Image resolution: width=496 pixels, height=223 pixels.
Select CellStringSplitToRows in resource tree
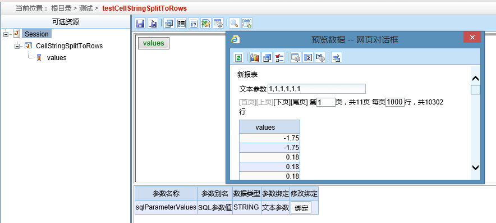(x=69, y=46)
